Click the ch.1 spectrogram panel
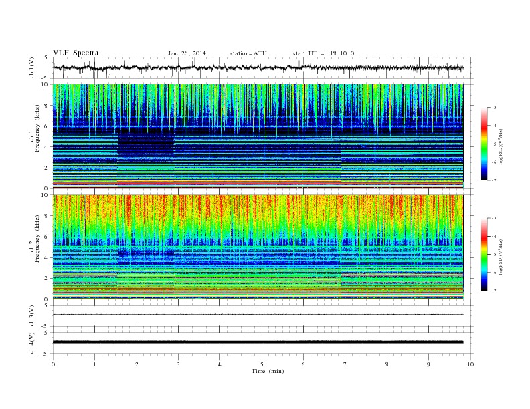The height and width of the screenshot is (409, 530). coord(258,136)
